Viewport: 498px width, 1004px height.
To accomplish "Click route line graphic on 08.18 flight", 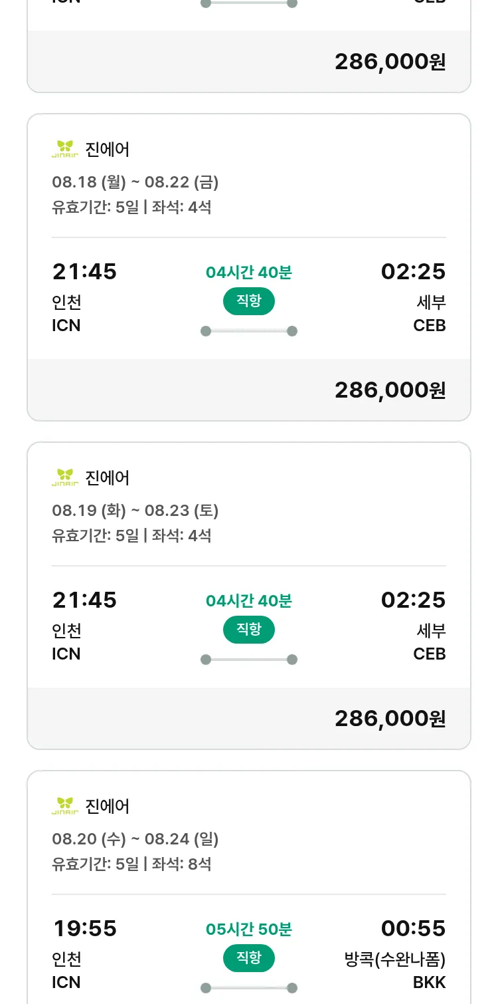I will pyautogui.click(x=248, y=331).
